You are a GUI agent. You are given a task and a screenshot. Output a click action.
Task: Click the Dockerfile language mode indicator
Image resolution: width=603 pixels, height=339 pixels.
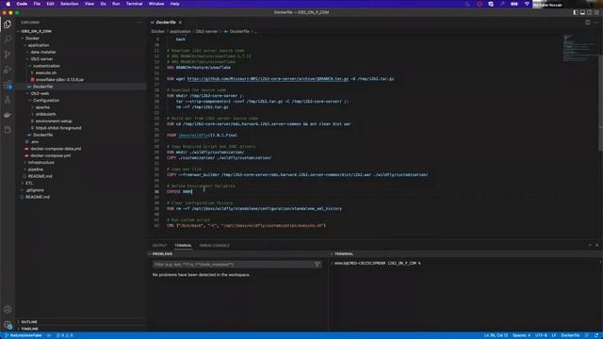click(570, 335)
